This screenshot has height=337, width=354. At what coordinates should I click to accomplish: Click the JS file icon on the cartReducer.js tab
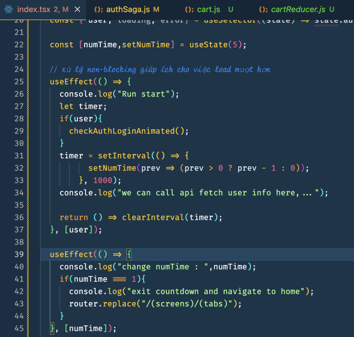coord(263,9)
